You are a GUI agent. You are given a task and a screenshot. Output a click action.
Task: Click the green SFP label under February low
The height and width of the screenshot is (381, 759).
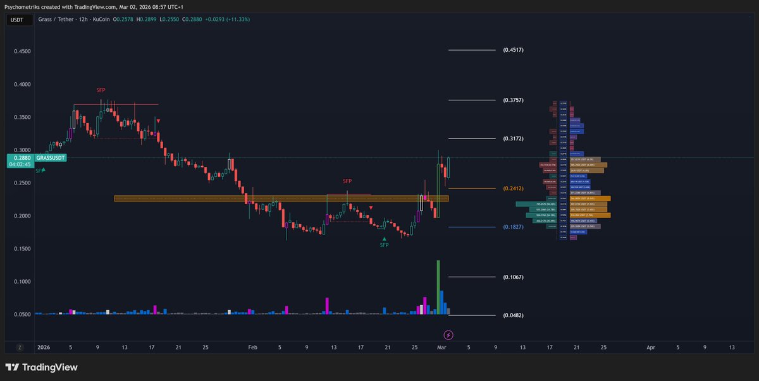pos(384,245)
